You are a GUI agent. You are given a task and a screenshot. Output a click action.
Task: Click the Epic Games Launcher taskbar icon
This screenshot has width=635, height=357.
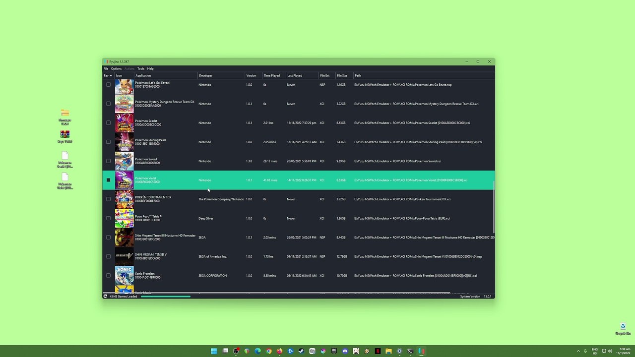point(334,351)
